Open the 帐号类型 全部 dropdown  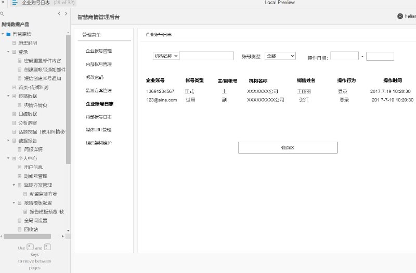pyautogui.click(x=280, y=56)
